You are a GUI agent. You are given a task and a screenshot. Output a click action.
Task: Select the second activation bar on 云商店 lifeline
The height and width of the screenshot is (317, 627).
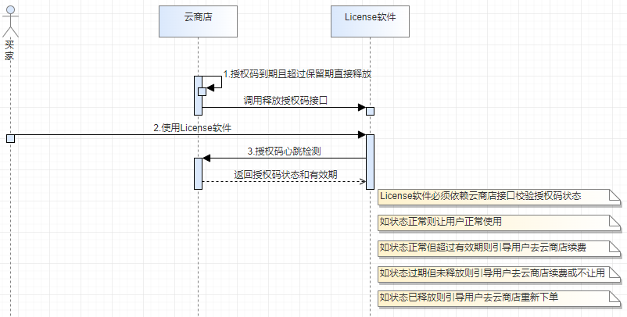(198, 173)
